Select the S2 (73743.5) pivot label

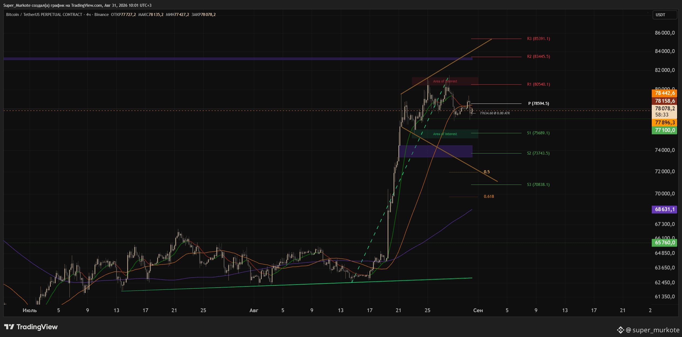click(x=538, y=153)
